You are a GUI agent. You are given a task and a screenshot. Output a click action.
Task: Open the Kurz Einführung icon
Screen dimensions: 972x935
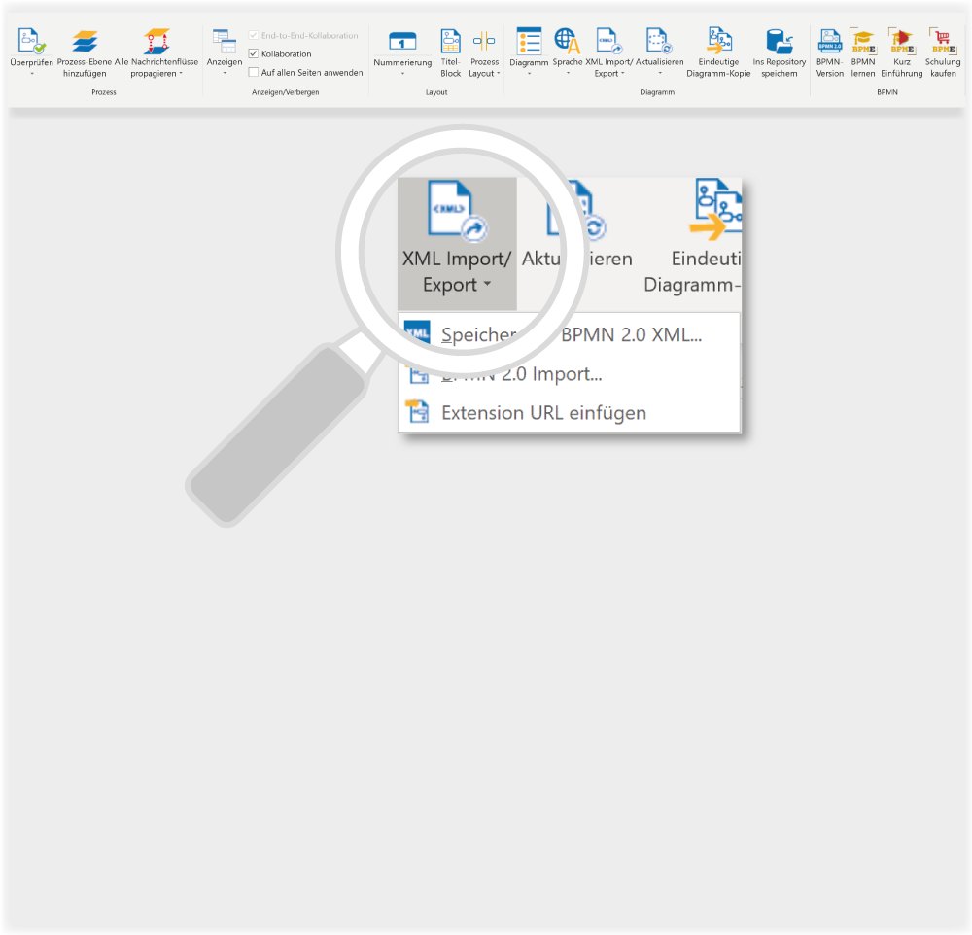(x=901, y=41)
